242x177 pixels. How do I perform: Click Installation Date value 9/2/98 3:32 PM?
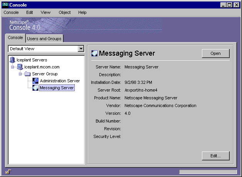[138, 82]
